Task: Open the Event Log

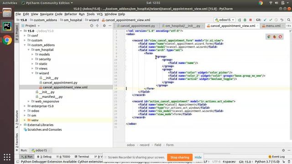Action: point(276,157)
